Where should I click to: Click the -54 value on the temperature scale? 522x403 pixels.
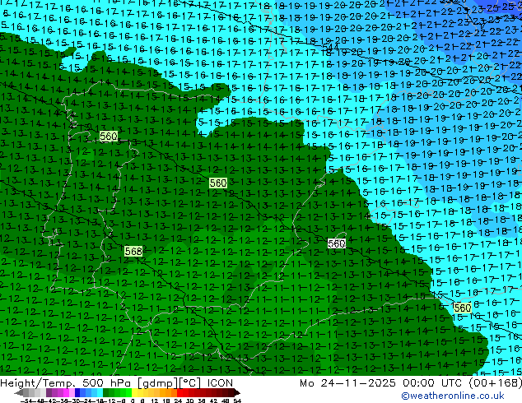pos(26,401)
